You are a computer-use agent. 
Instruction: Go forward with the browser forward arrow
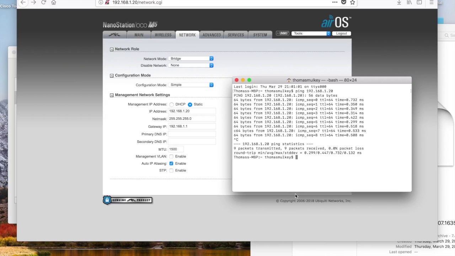33,2
